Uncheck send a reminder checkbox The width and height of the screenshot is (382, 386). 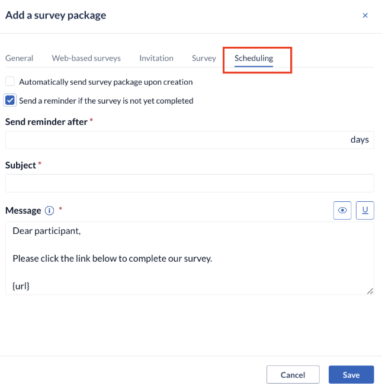pos(10,101)
